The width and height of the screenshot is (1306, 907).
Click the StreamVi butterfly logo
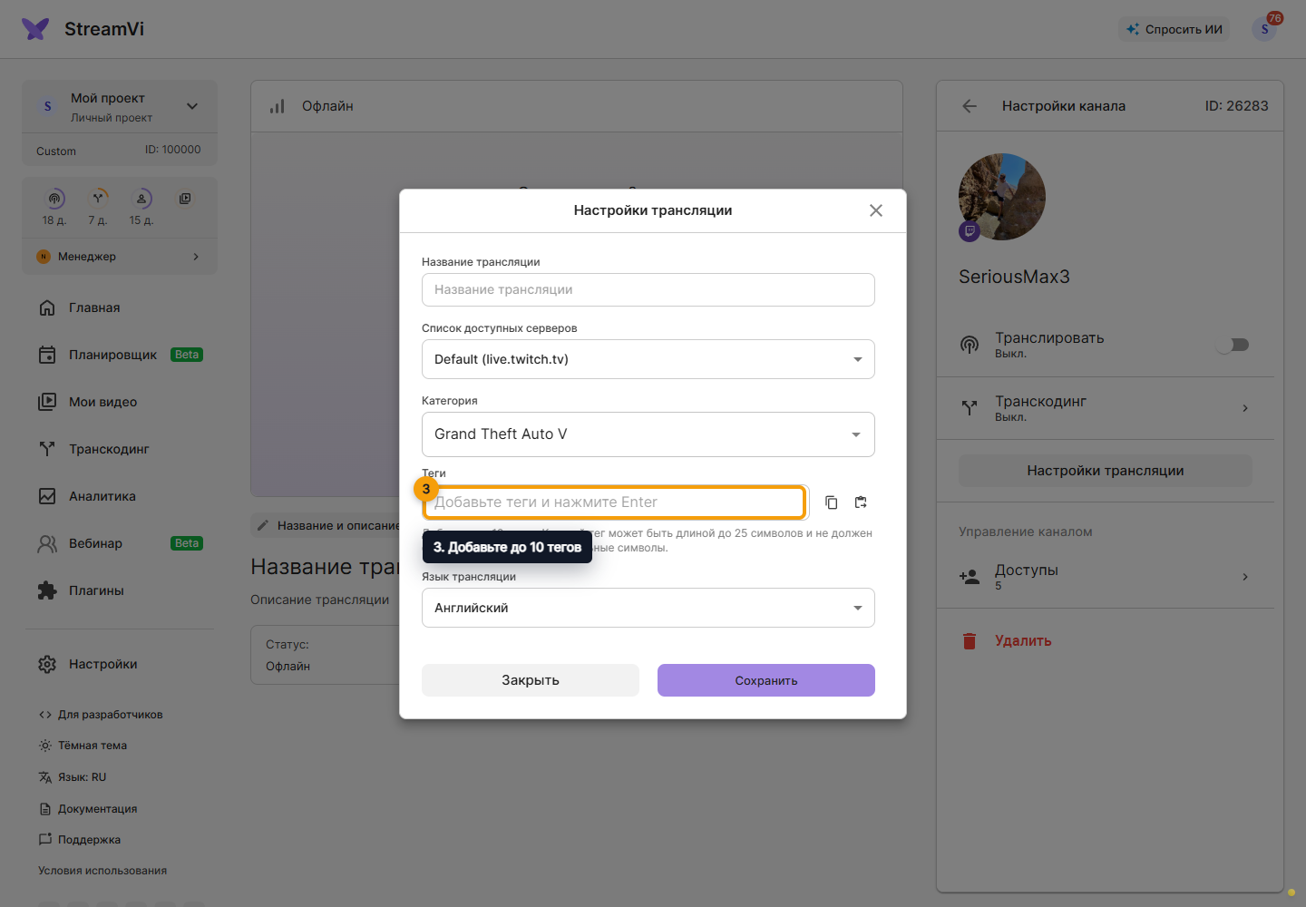[35, 29]
